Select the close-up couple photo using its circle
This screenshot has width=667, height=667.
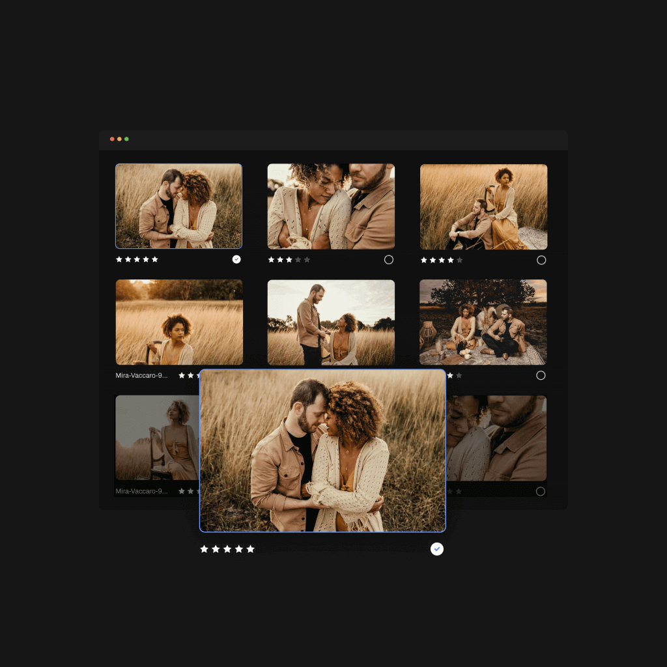point(389,259)
